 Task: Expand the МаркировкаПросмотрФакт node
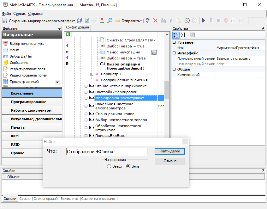tap(86, 98)
